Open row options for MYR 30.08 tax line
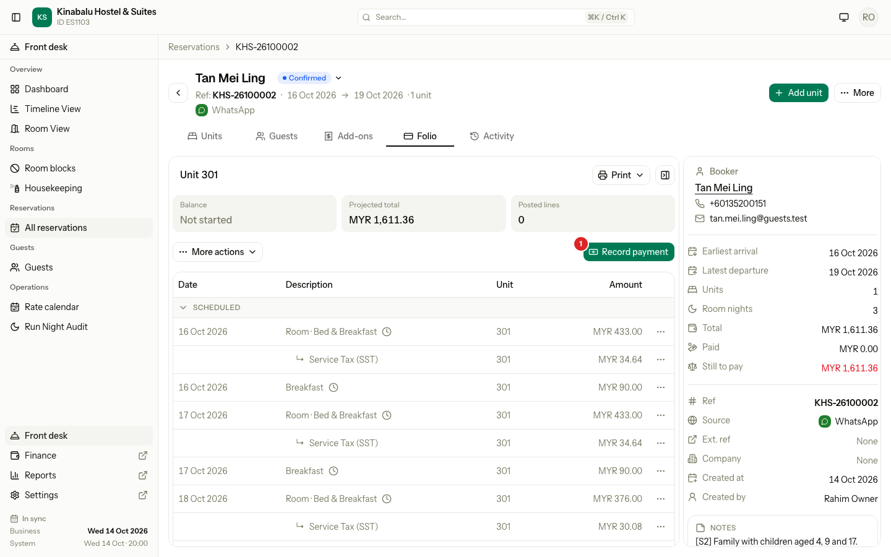The height and width of the screenshot is (557, 891). [x=661, y=527]
